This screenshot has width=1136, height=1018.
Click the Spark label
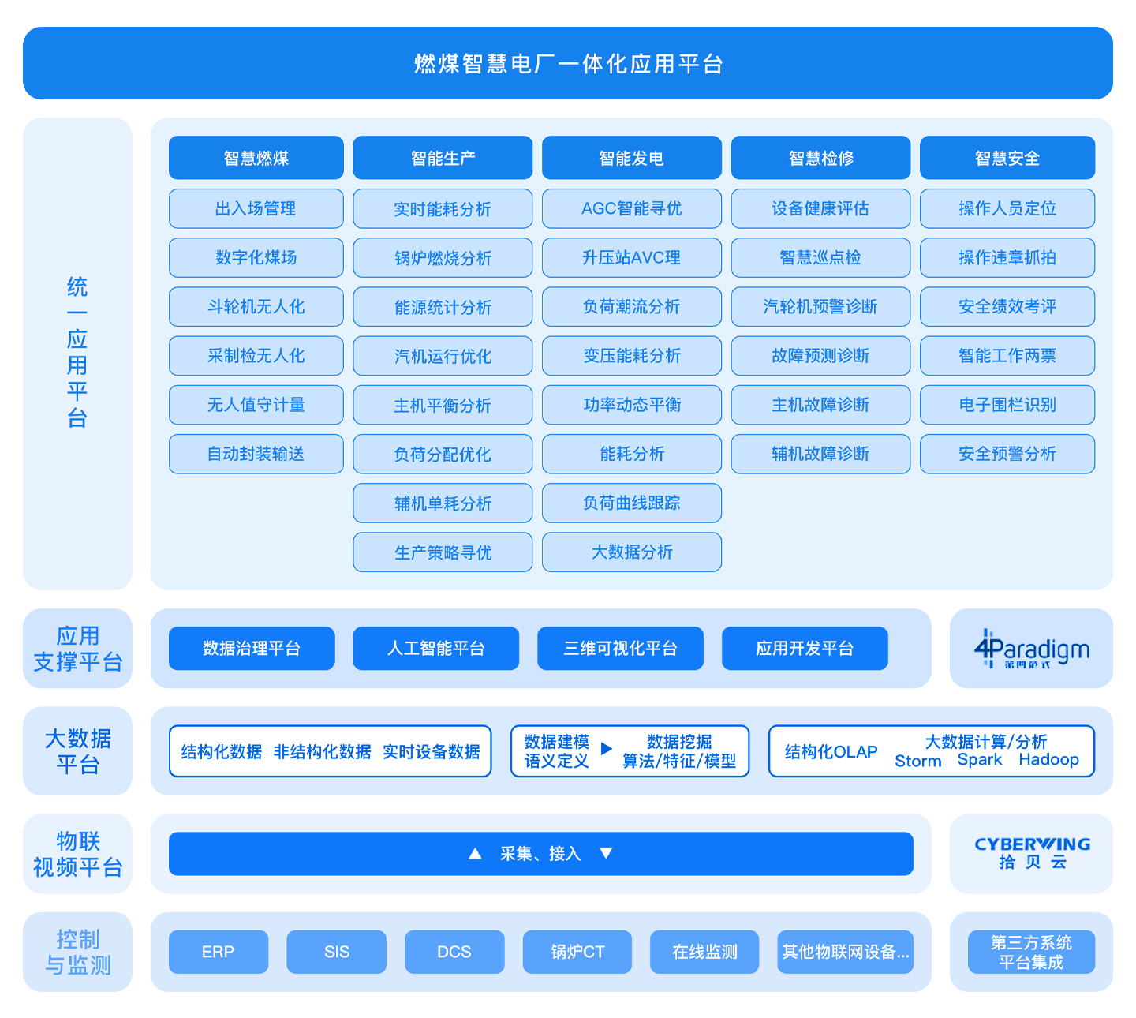click(980, 760)
